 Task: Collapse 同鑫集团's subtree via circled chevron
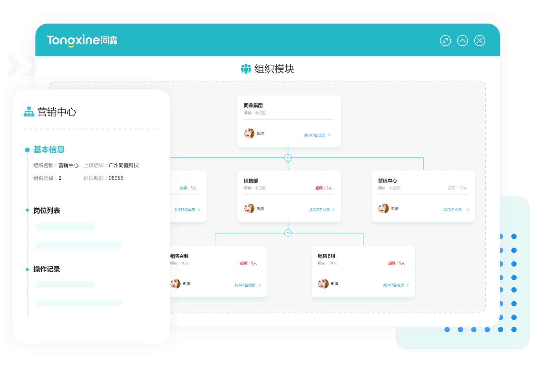(x=288, y=157)
